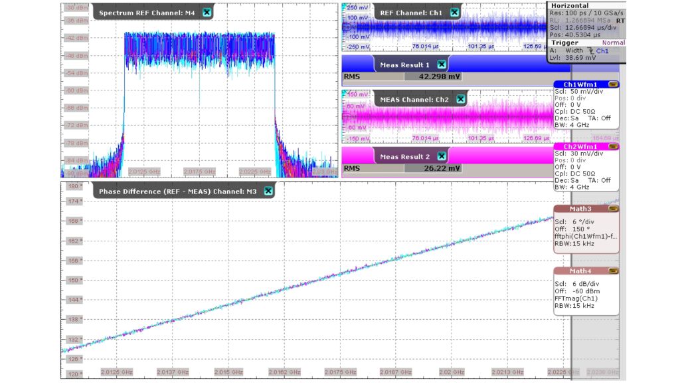
Task: Minimize the Math4 signal icon
Action: [613, 271]
